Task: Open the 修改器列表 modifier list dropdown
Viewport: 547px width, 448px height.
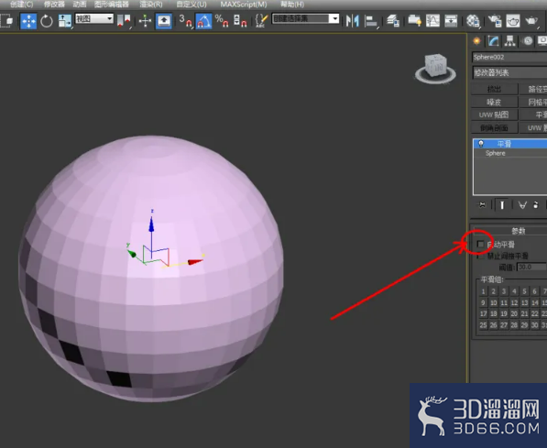Action: [509, 72]
